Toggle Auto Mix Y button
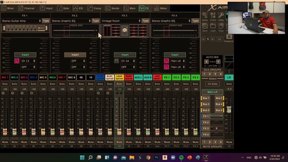Image resolution: width=288 pixels, height=162 pixels. 218,62
